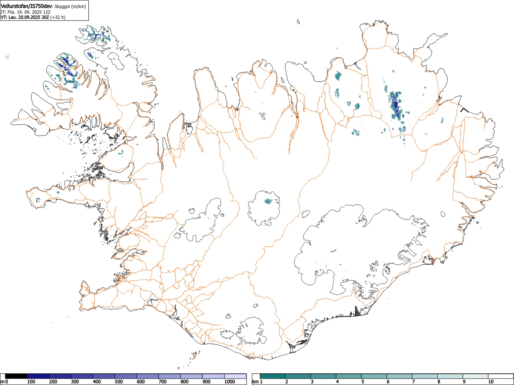The height and width of the screenshot is (385, 514).
Task: Click the 'VT: Lau. 20.09.2025 20Z' line
Action: pos(25,17)
